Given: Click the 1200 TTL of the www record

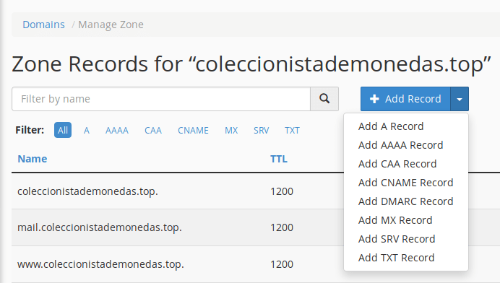Looking at the screenshot, I should 282,264.
